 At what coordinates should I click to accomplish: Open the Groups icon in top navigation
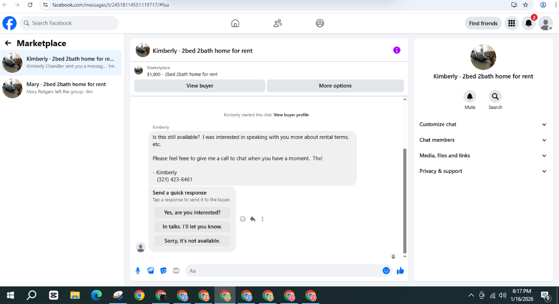[x=320, y=23]
